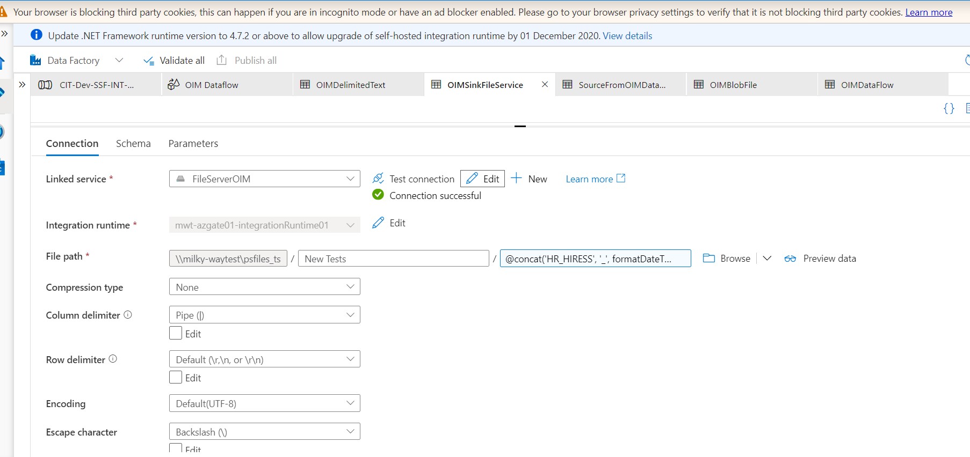Screen dimensions: 970x457
Task: Tick Edit checkbox under Column delimiter
Action: tap(176, 333)
